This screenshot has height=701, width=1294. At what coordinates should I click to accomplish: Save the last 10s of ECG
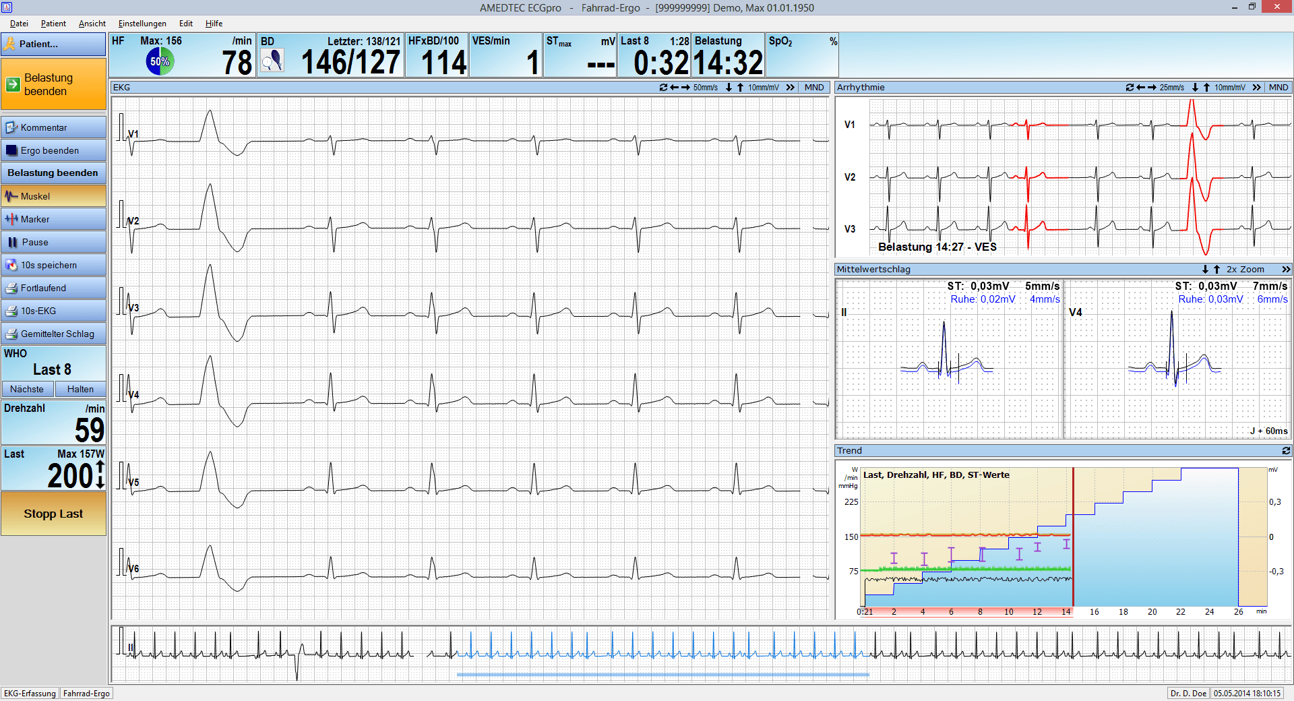(53, 265)
